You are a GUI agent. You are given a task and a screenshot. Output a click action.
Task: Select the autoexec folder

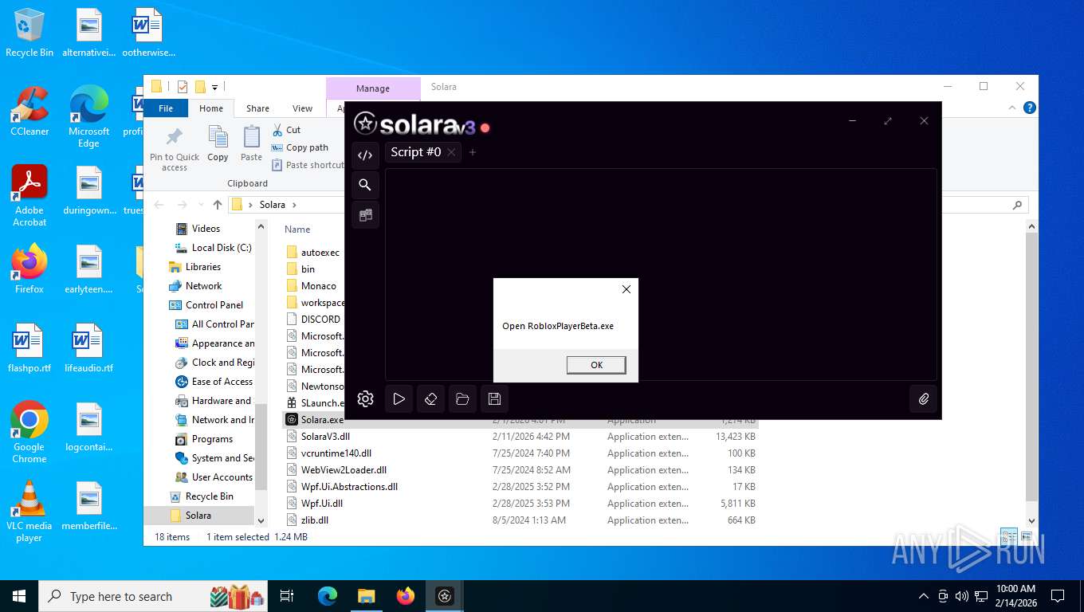pyautogui.click(x=312, y=253)
